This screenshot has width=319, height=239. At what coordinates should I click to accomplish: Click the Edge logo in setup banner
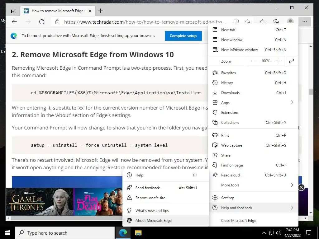coord(14,36)
